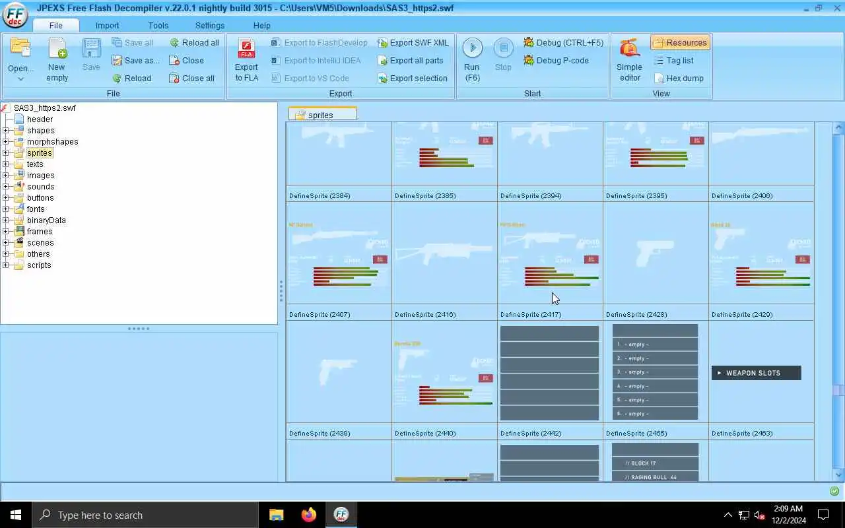845x528 pixels.
Task: Select the binaryData tree item
Action: (x=46, y=220)
